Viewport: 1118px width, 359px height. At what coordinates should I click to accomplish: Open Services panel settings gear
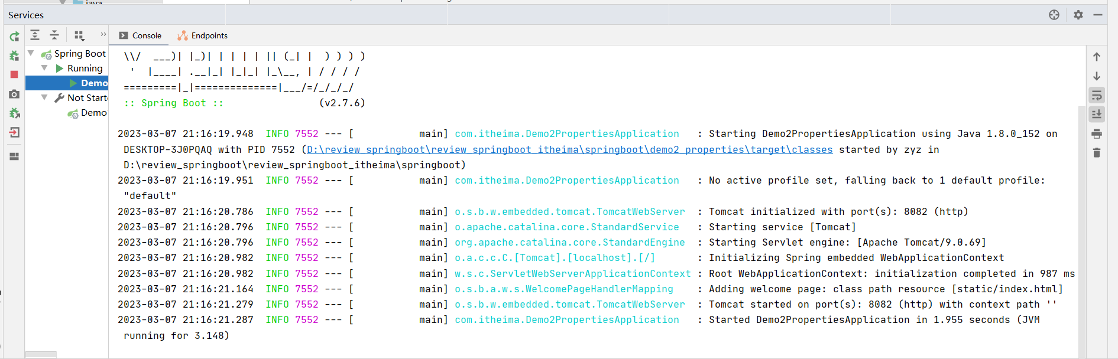(x=1078, y=15)
